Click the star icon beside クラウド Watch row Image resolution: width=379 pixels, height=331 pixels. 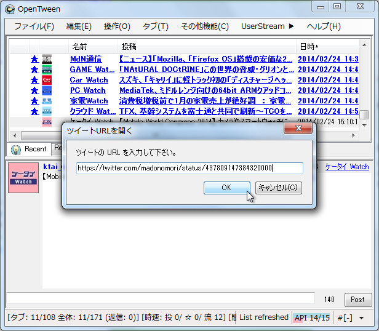(x=34, y=111)
